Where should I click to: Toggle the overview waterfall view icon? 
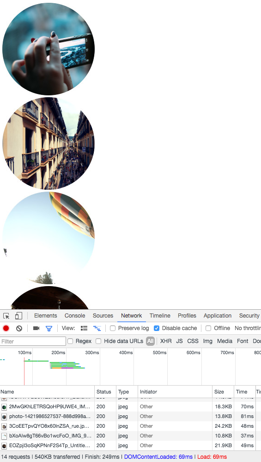tap(97, 328)
